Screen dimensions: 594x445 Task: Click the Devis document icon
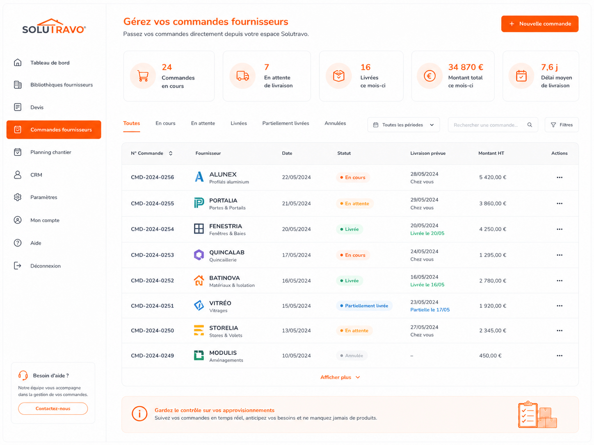click(x=18, y=107)
